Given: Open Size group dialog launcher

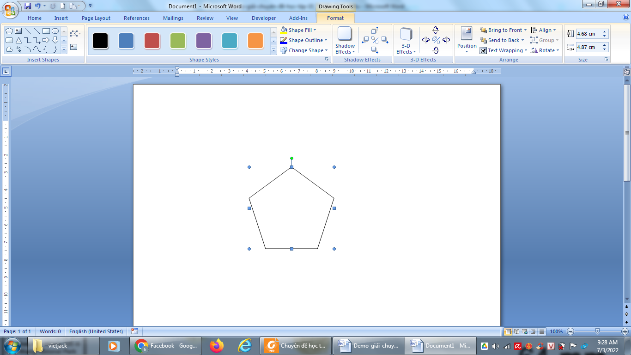Looking at the screenshot, I should tap(606, 60).
